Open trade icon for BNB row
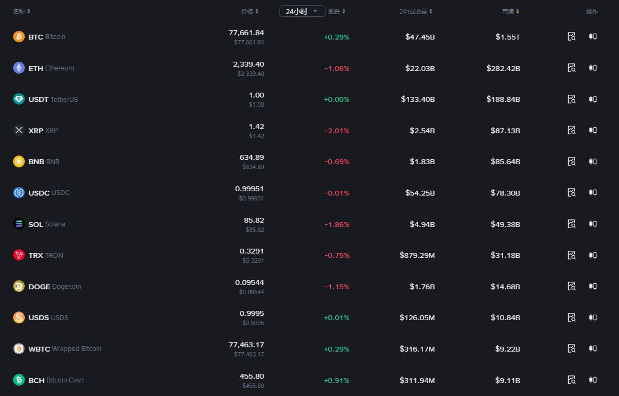The height and width of the screenshot is (396, 619). click(592, 161)
